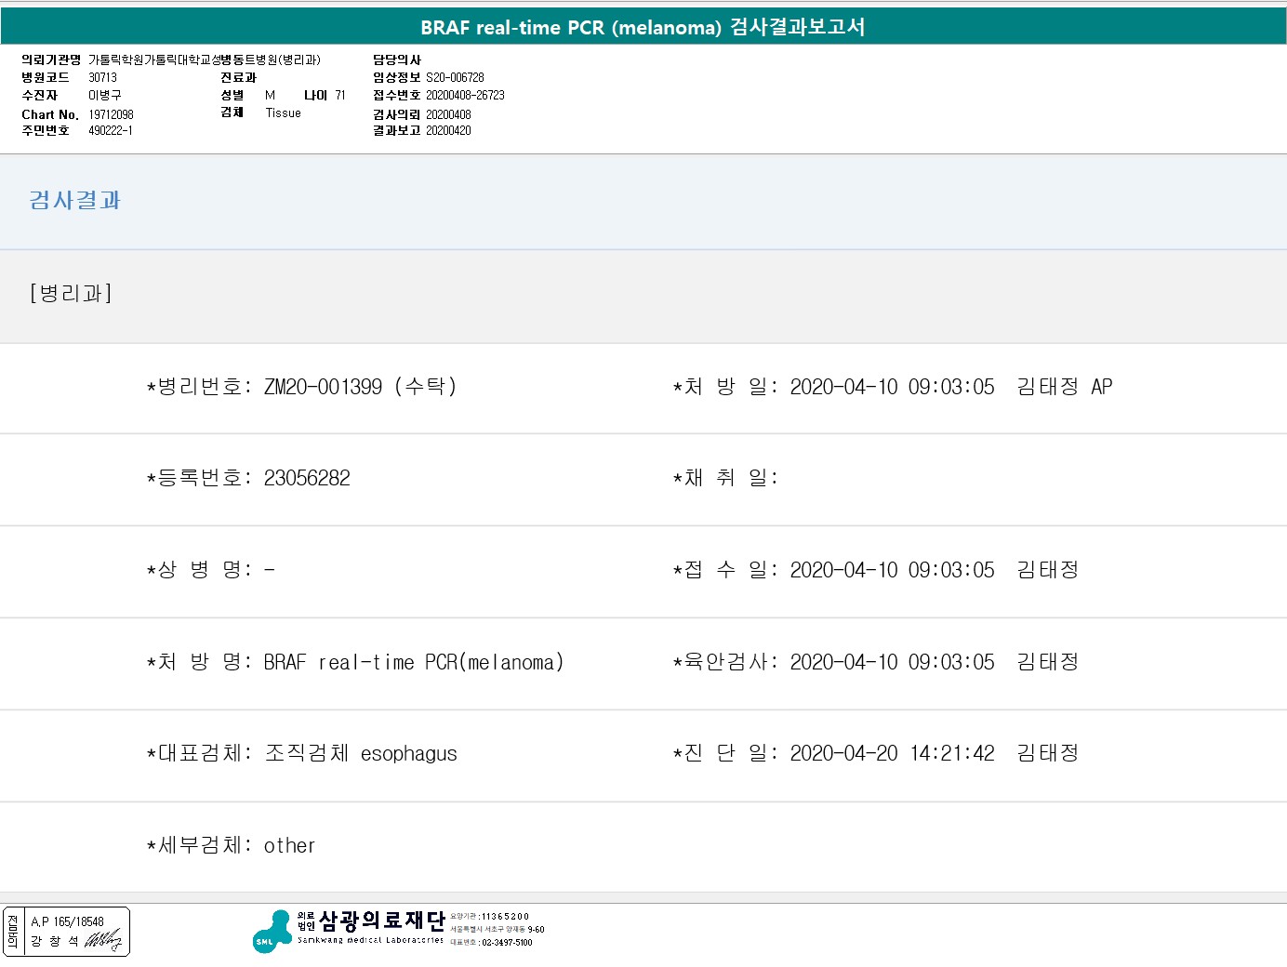Click the SML logo icon in footer

(x=272, y=932)
